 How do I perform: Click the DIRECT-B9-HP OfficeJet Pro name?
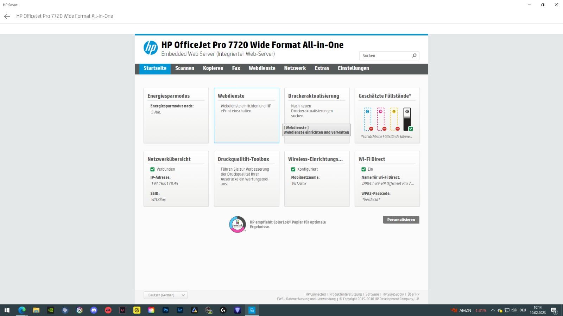pos(388,184)
